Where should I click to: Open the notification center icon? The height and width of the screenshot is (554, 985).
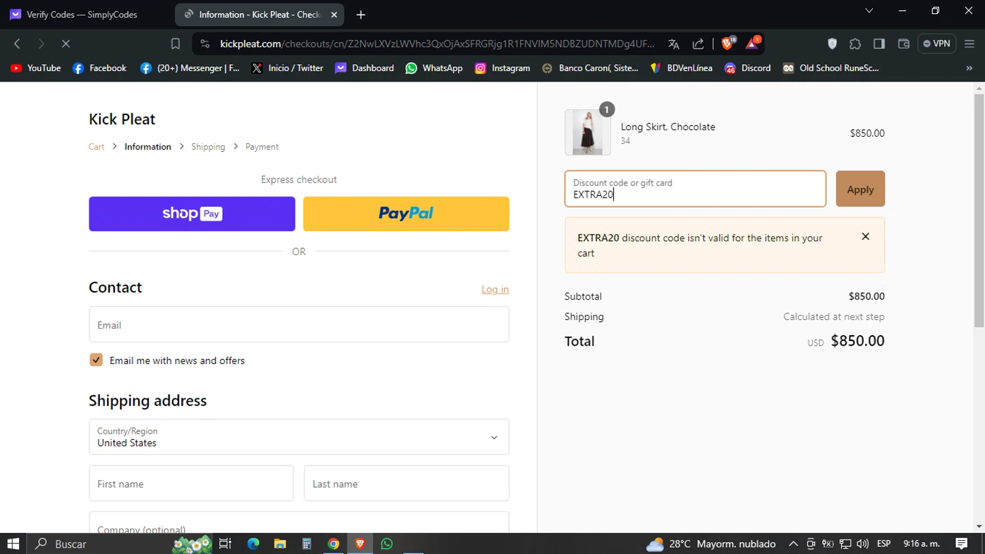pos(961,543)
